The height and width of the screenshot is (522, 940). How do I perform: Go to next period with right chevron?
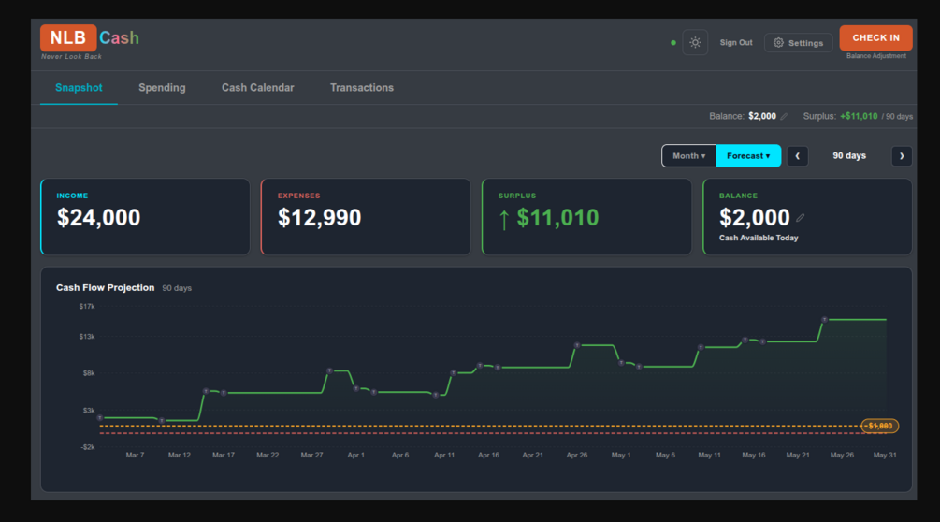[902, 156]
